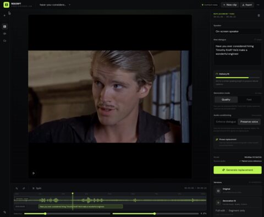Choose the Full edit option
The image size is (264, 217).
pyautogui.click(x=220, y=210)
